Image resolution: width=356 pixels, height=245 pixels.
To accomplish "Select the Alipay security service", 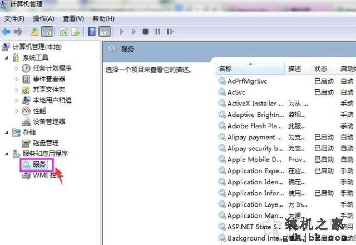I will 255,149.
